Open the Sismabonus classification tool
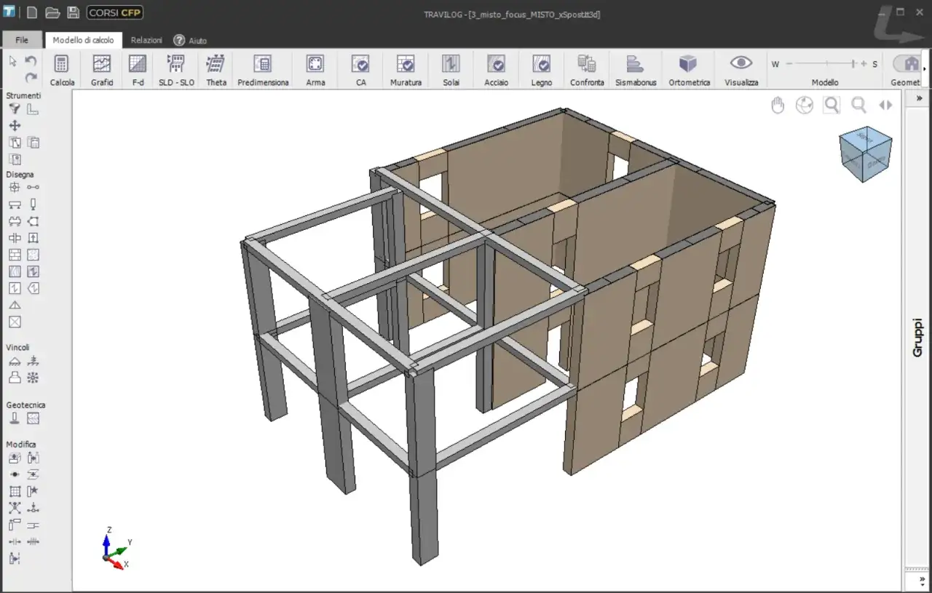The height and width of the screenshot is (593, 932). click(x=636, y=71)
